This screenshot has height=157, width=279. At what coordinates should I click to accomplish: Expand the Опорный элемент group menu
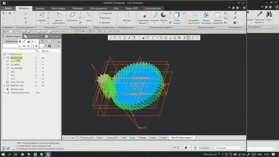click(x=79, y=27)
